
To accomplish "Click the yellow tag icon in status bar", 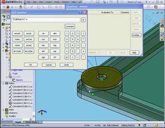I will coord(156,125).
